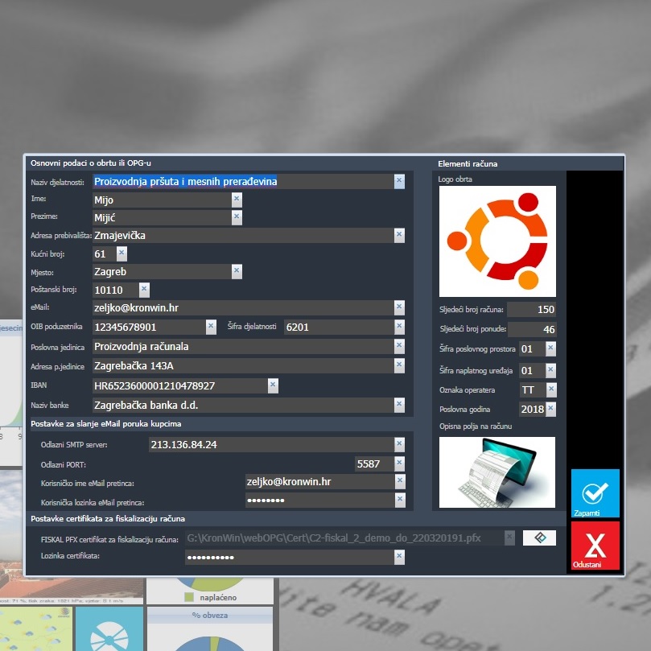Clear the Kućni broj field
Image resolution: width=651 pixels, height=651 pixels.
tap(122, 253)
